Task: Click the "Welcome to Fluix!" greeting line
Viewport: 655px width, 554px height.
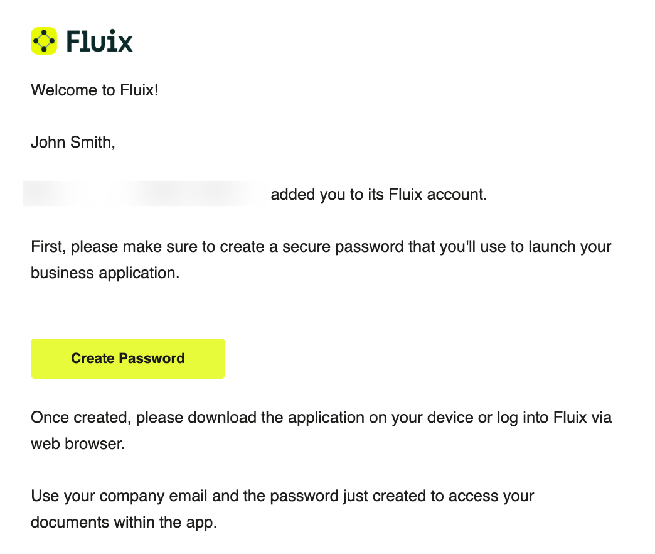Action: pos(95,90)
